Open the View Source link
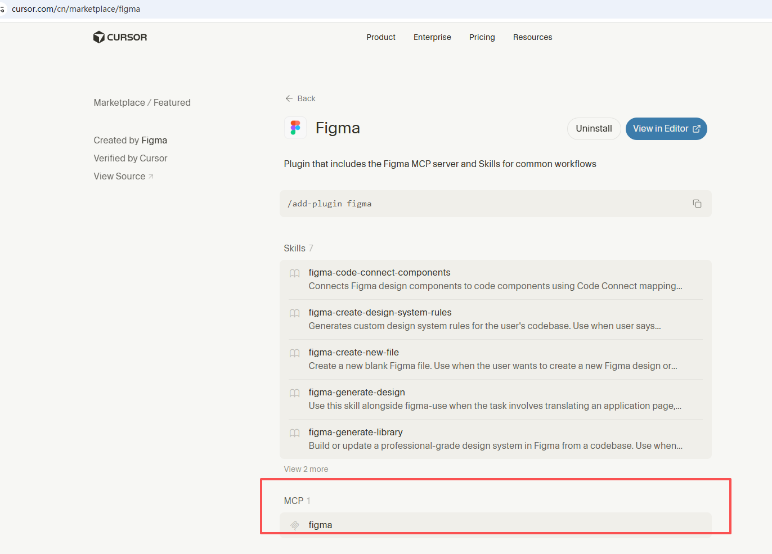Screen dimensions: 772x554 tap(123, 176)
